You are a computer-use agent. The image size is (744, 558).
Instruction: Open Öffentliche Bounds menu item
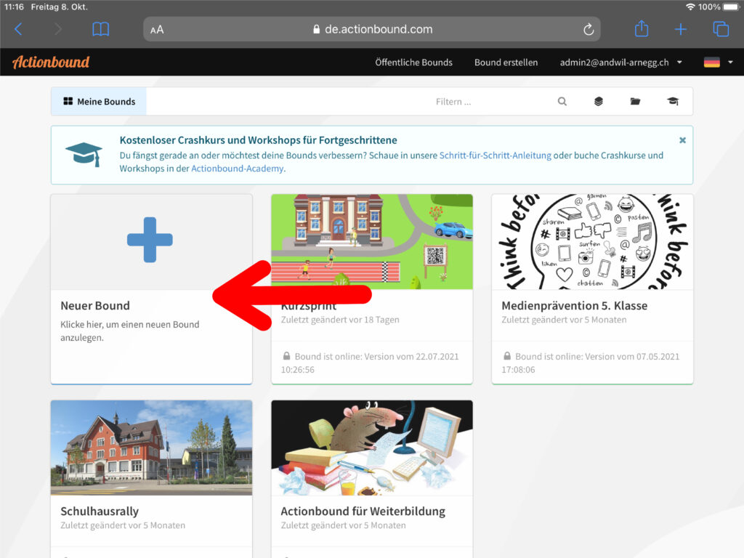pos(413,62)
